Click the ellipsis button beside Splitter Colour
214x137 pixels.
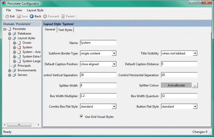tap(195, 85)
